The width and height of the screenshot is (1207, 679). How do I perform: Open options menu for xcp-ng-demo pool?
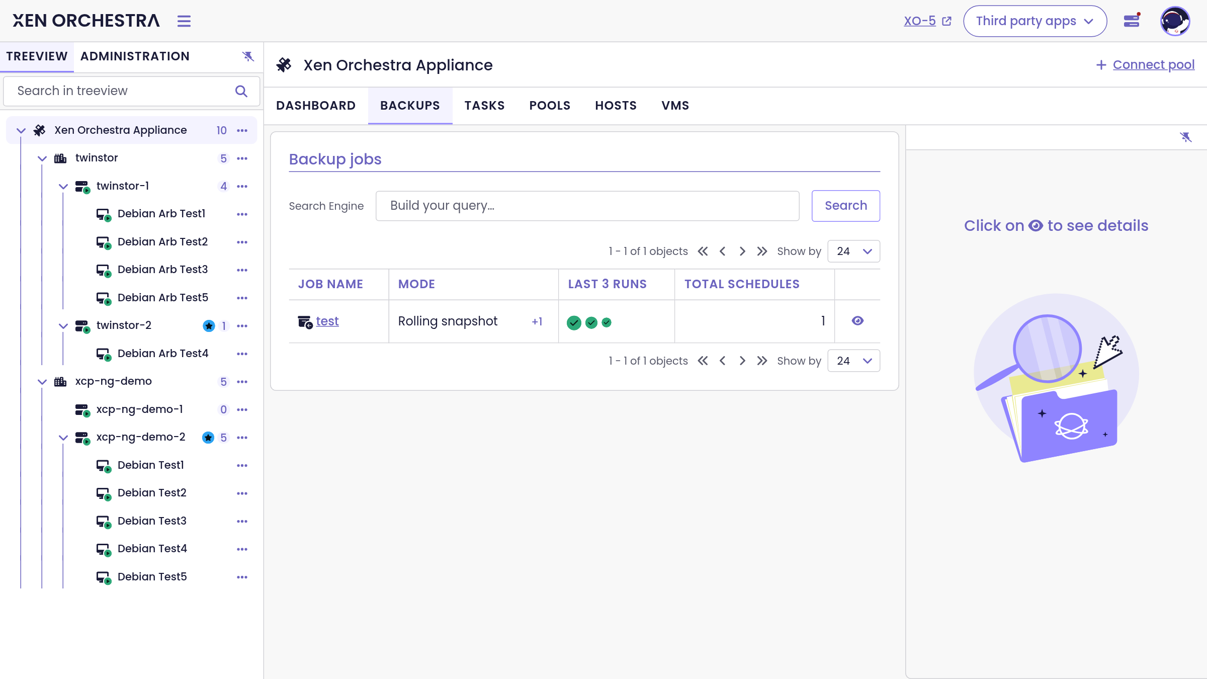pyautogui.click(x=242, y=382)
